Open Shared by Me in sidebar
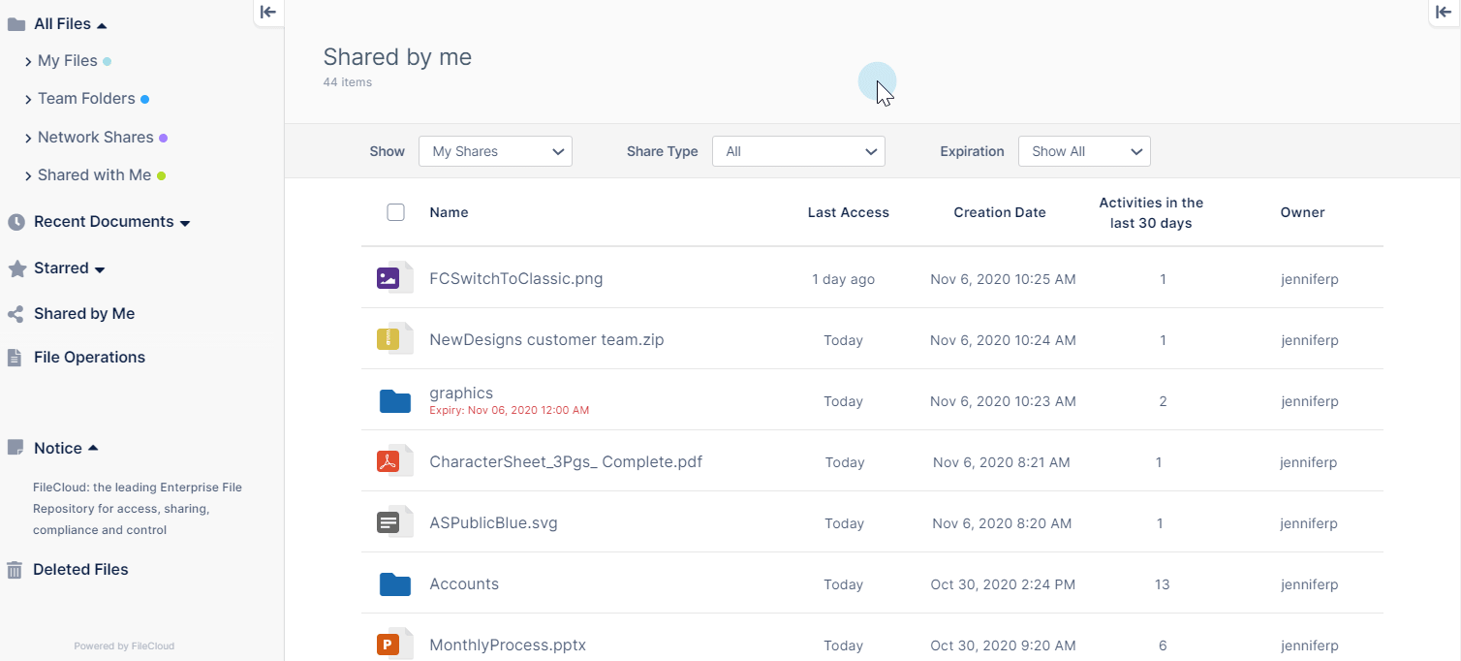The width and height of the screenshot is (1461, 661). tap(83, 314)
